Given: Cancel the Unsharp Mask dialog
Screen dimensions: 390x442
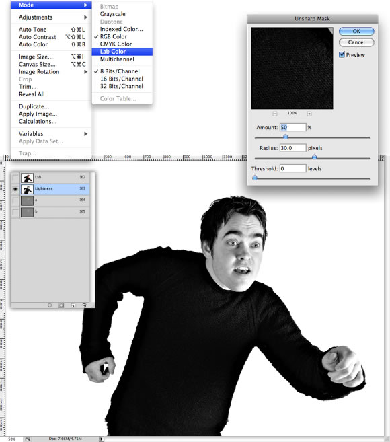Looking at the screenshot, I should coord(356,42).
